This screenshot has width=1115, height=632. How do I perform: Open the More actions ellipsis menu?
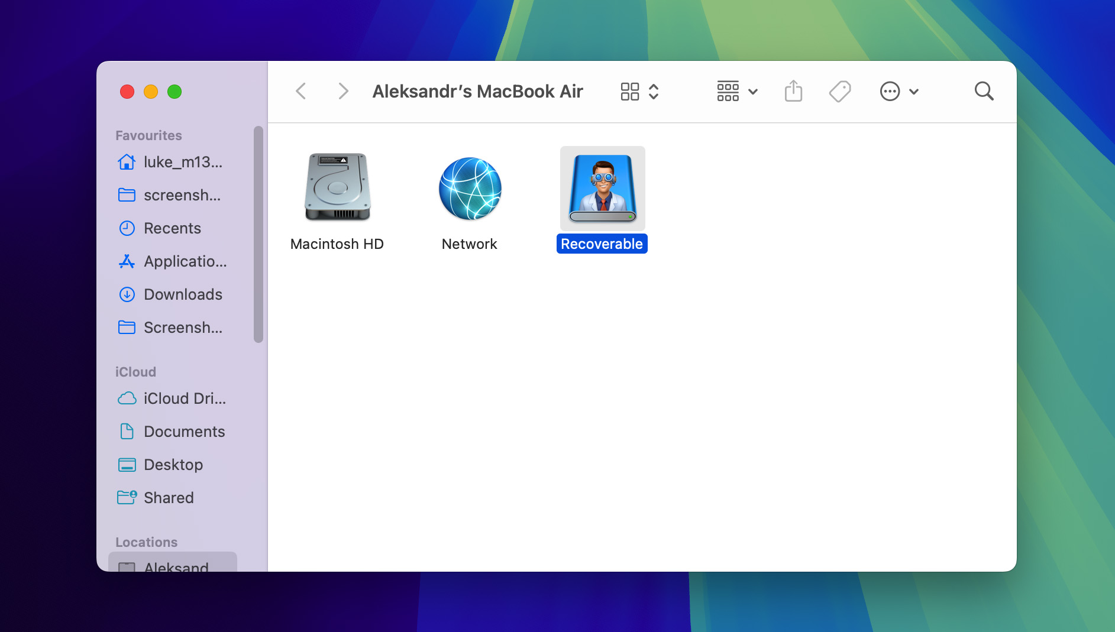(899, 92)
